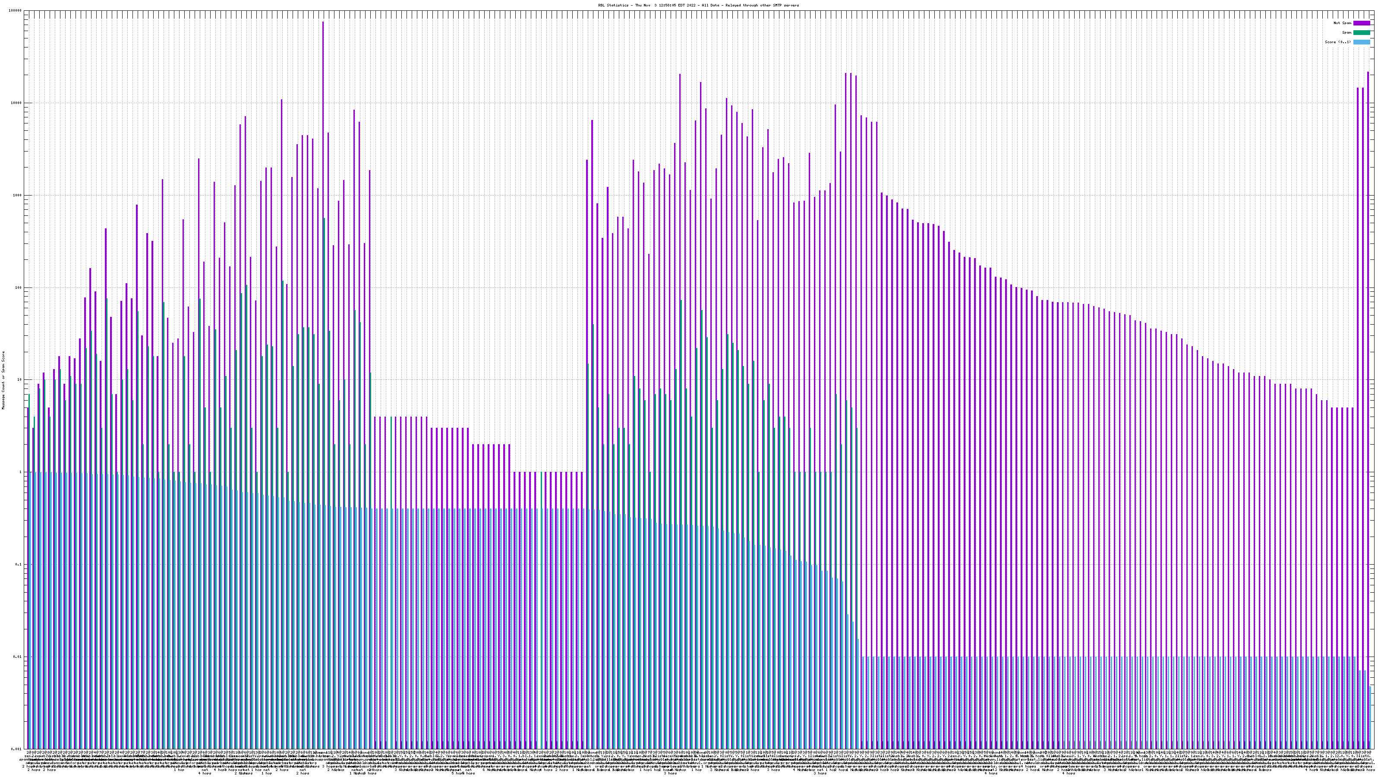The image size is (1381, 777).
Task: Click the 'Message Count or Spam Score' axis title
Action: click(x=3, y=380)
